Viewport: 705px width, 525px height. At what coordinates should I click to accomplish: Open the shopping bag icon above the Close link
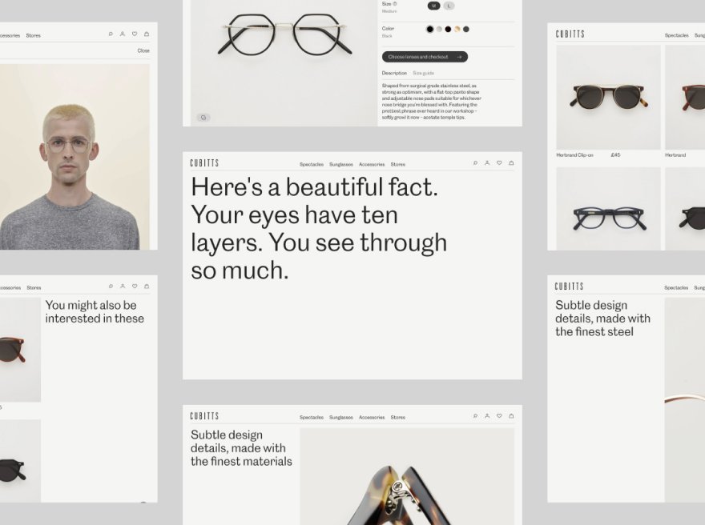pyautogui.click(x=147, y=34)
